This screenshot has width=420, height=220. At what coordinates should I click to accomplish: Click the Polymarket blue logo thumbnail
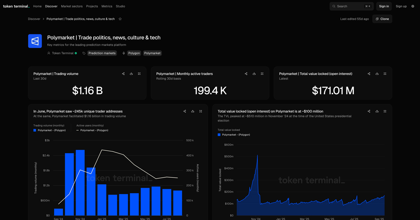35,41
